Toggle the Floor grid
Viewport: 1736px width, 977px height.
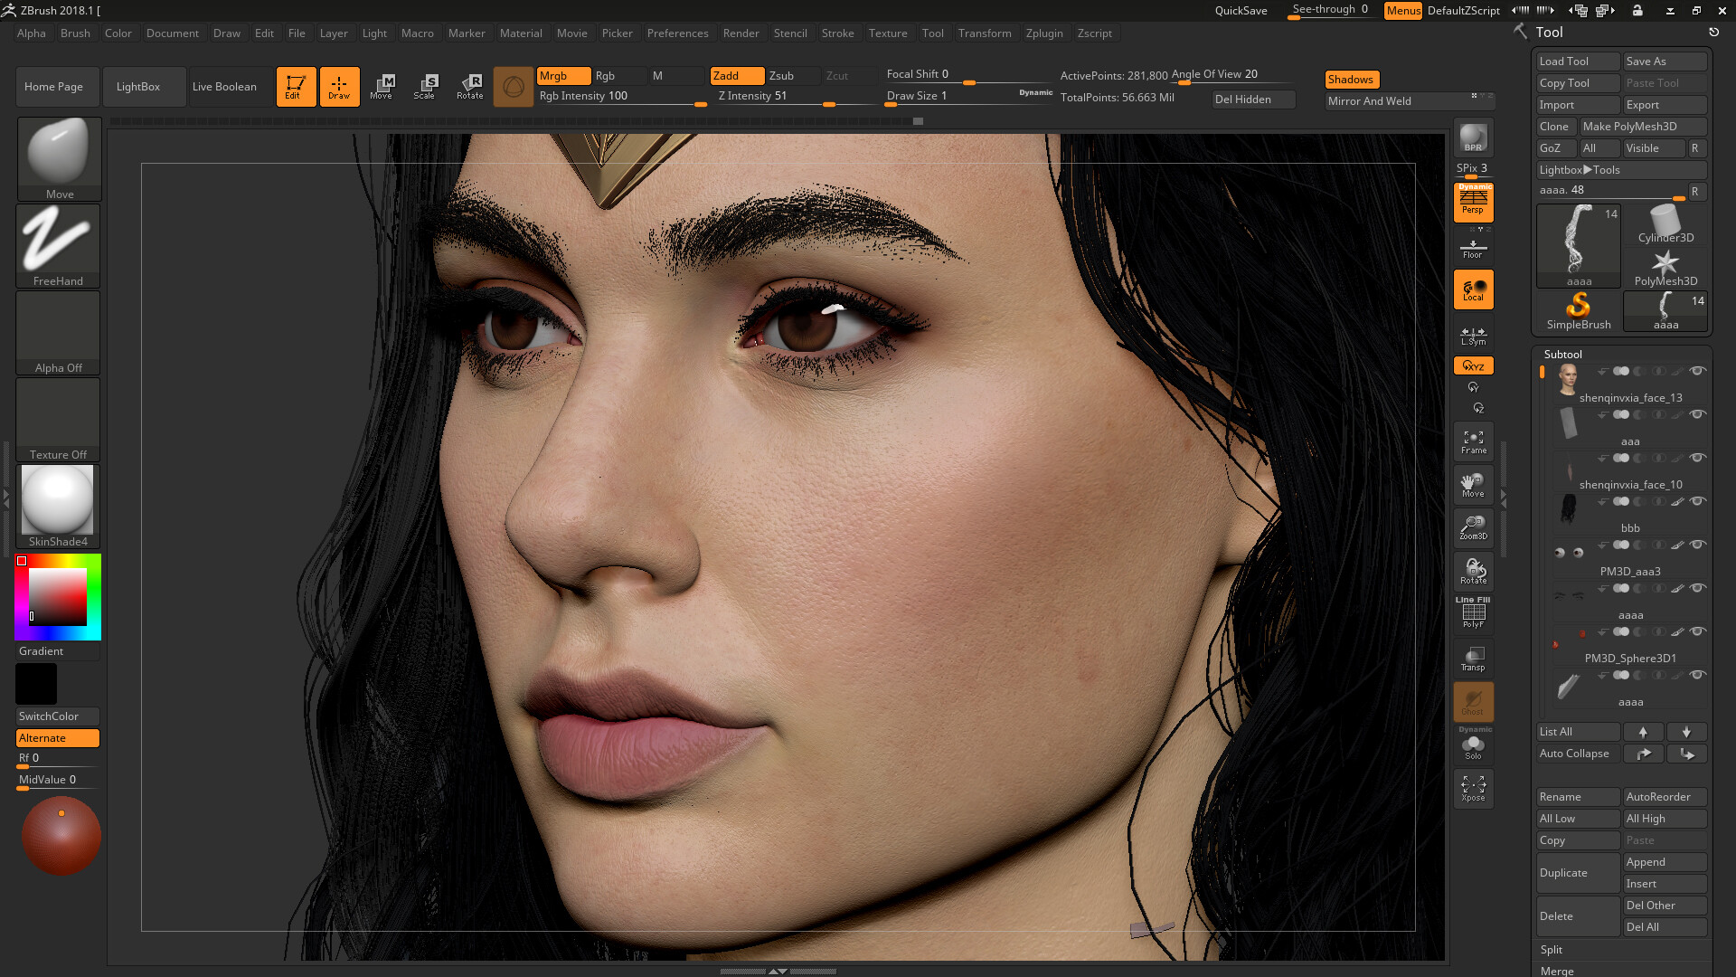click(1473, 248)
